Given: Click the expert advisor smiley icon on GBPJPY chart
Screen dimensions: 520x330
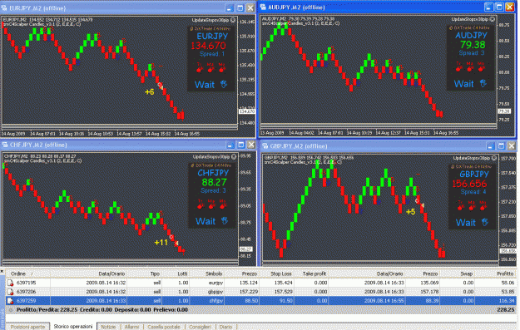Looking at the screenshot, I should click(x=494, y=158).
